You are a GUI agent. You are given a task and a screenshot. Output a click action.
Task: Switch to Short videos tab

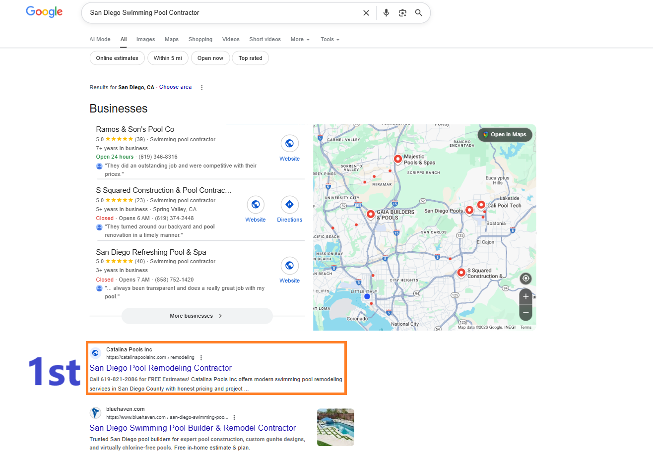click(265, 39)
